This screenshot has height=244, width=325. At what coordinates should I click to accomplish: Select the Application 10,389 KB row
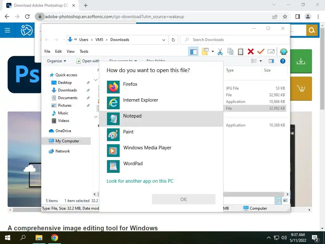coord(255,125)
